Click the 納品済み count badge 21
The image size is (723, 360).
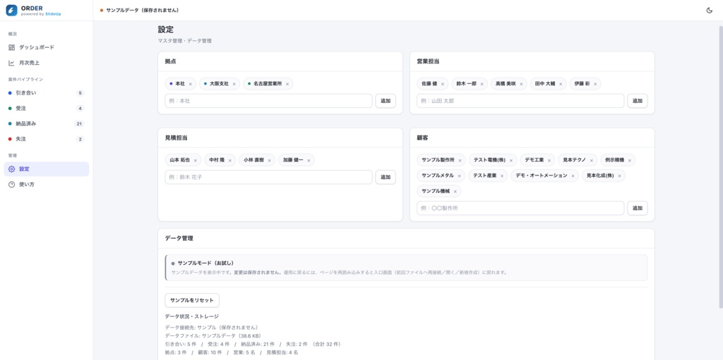pos(79,123)
